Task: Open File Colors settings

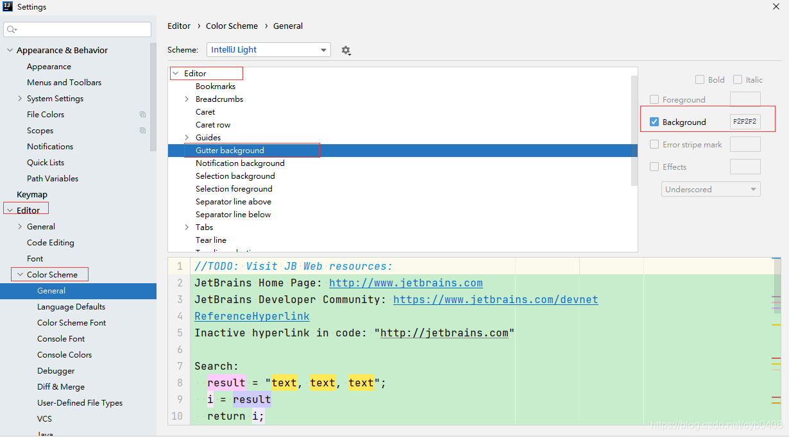Action: click(46, 115)
